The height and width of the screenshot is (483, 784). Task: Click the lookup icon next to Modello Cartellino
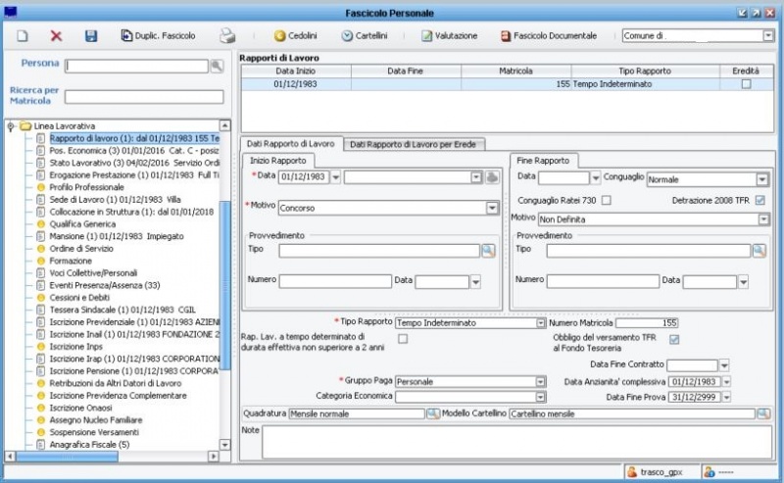(762, 413)
